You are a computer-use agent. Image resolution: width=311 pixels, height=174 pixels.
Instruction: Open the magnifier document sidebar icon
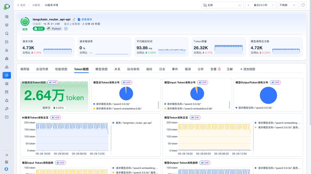click(x=7, y=42)
